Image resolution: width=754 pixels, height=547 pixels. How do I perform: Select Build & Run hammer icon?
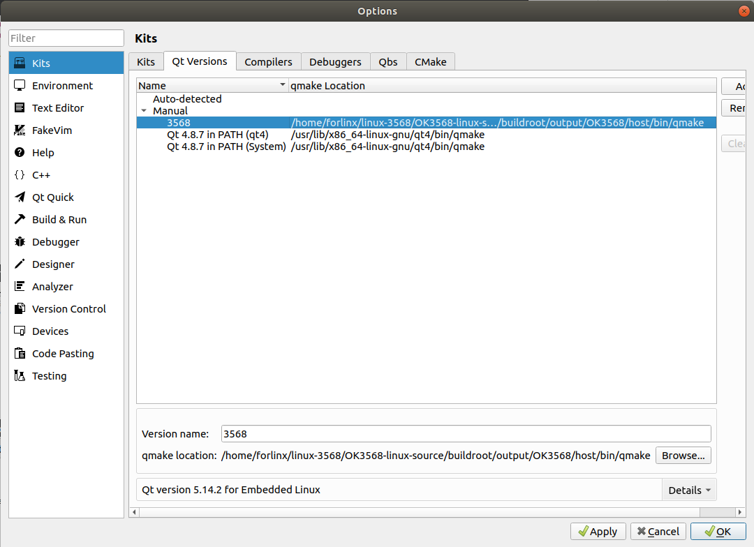tap(20, 219)
